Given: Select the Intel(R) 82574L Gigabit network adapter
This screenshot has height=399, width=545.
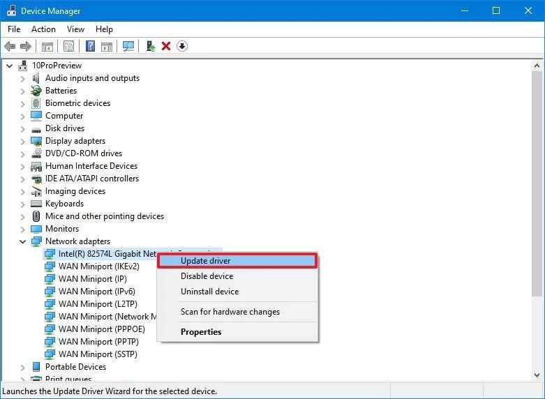Looking at the screenshot, I should 105,254.
